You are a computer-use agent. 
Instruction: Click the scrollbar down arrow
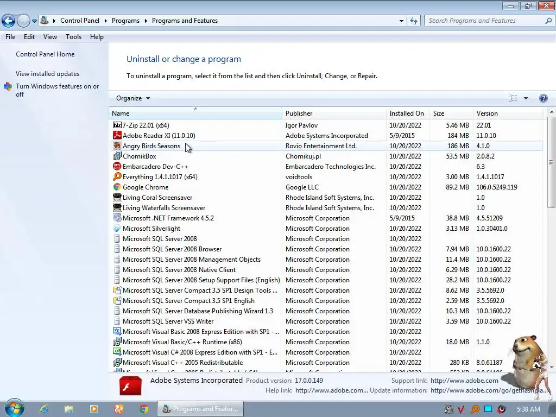[551, 368]
